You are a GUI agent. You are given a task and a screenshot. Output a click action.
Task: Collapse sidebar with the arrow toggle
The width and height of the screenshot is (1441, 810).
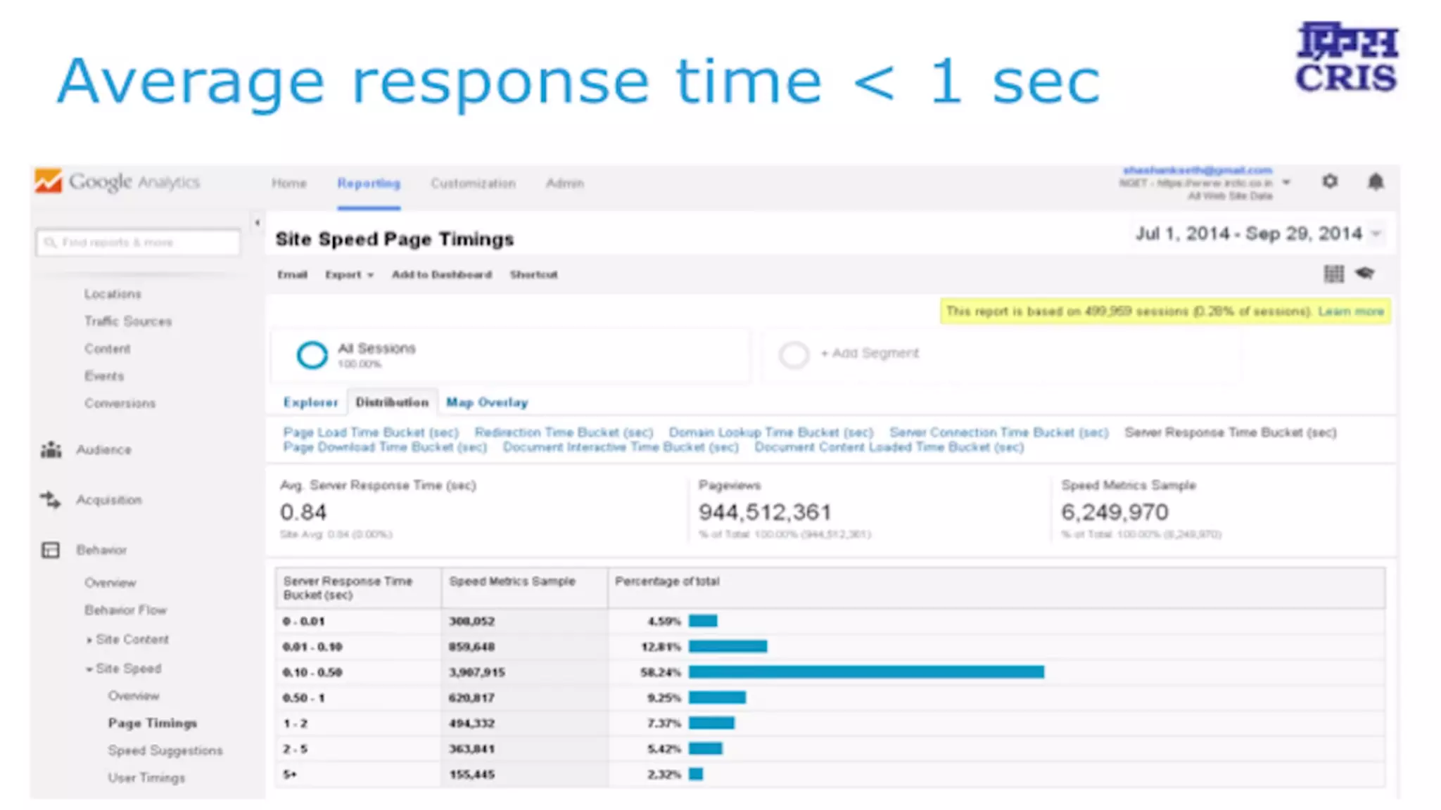(258, 223)
